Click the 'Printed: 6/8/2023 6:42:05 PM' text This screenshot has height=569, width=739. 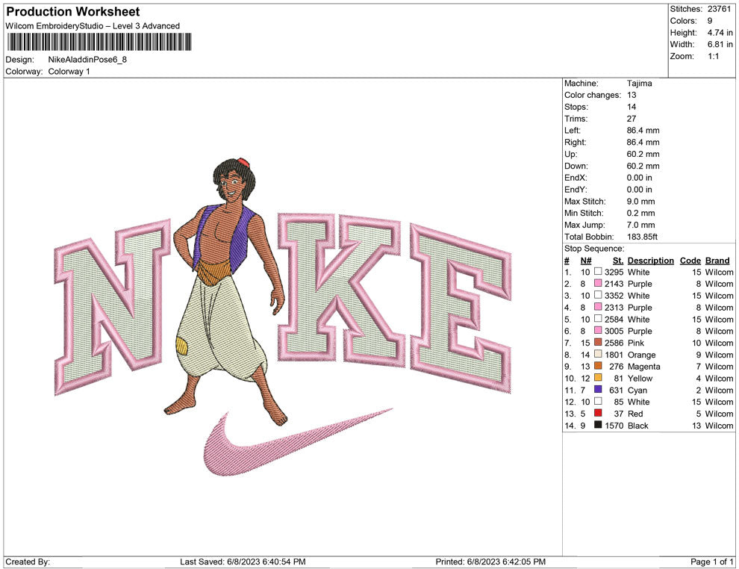tap(490, 562)
